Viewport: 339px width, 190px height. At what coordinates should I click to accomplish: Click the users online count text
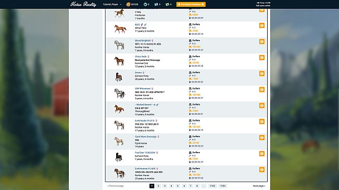click(x=263, y=6)
